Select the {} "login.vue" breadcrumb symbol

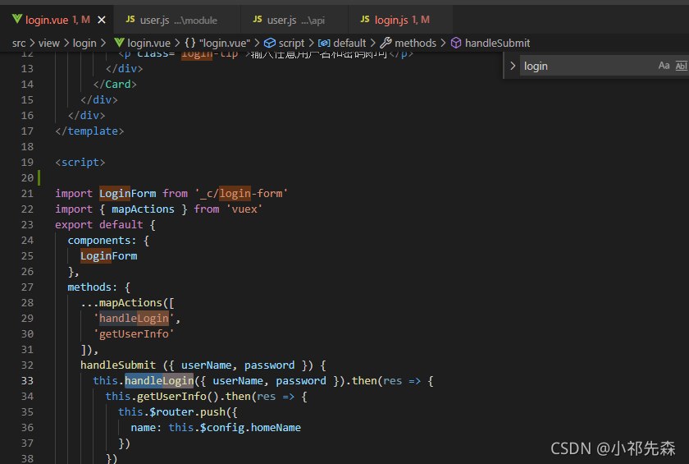tap(217, 43)
